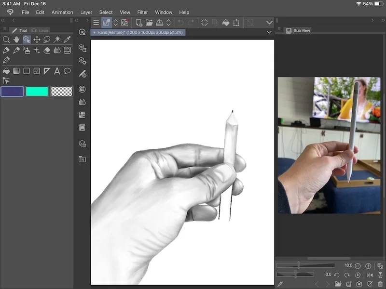Screen dimensions: 386x289
Task: Select the green sub color swatch
Action: [x=38, y=91]
